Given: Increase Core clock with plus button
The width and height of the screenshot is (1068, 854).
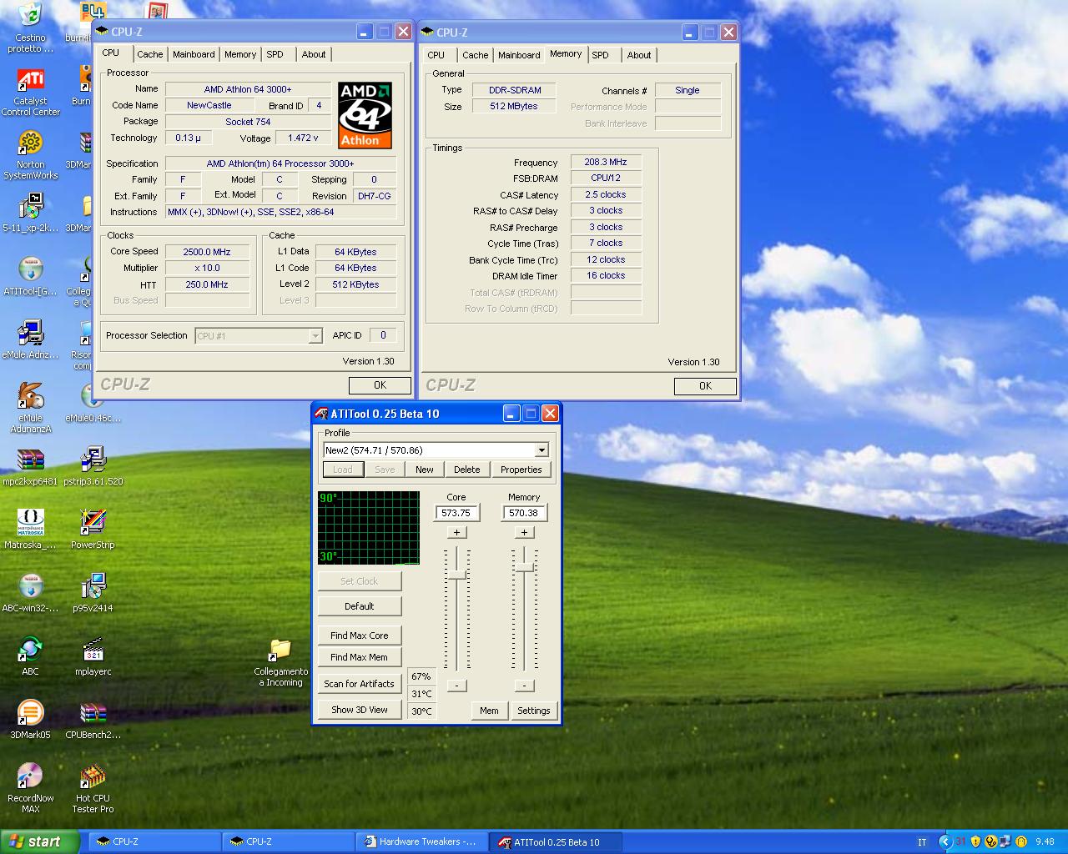Looking at the screenshot, I should 456,532.
